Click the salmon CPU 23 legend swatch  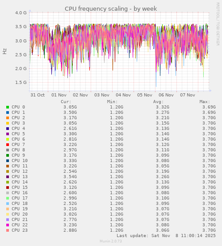(8, 230)
